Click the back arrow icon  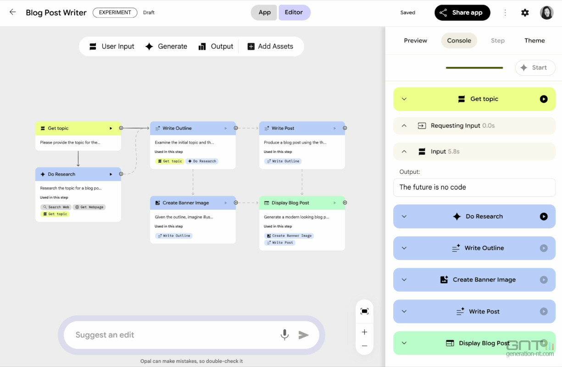pyautogui.click(x=12, y=12)
